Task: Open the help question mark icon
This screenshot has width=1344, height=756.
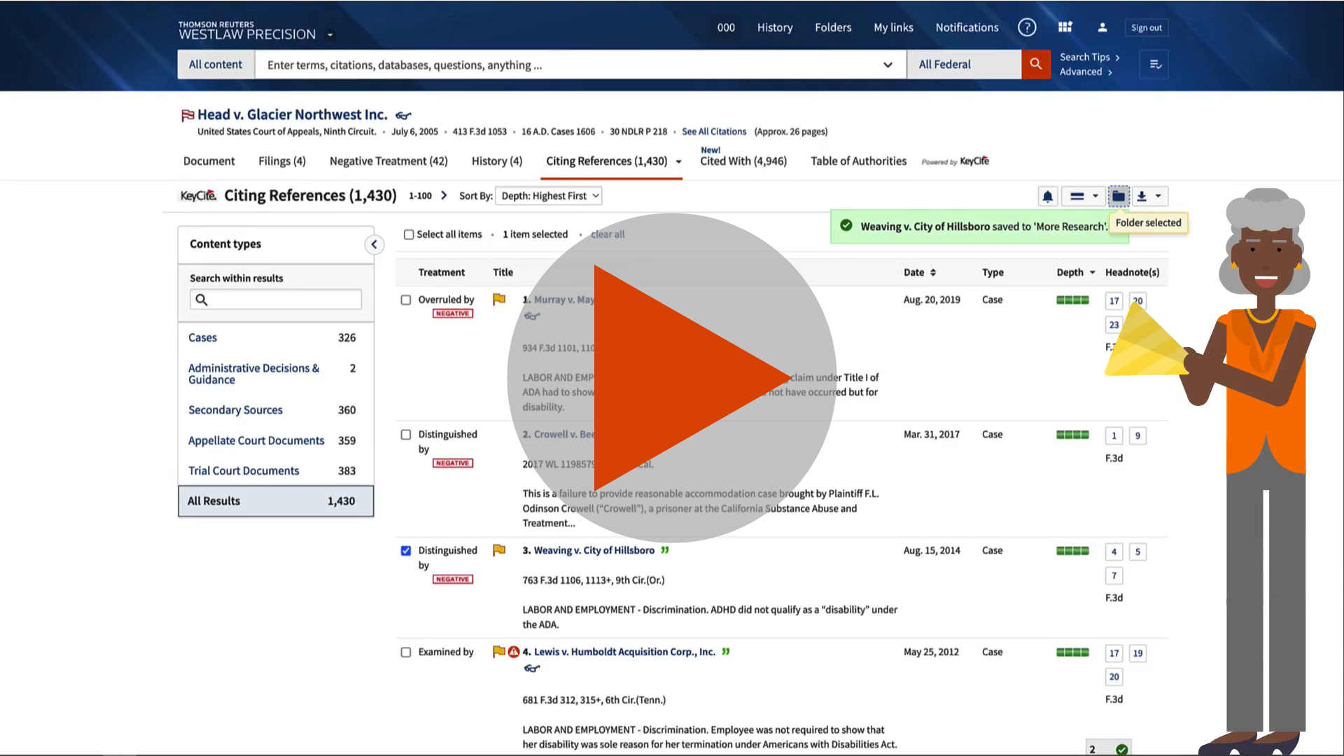Action: [x=1026, y=27]
